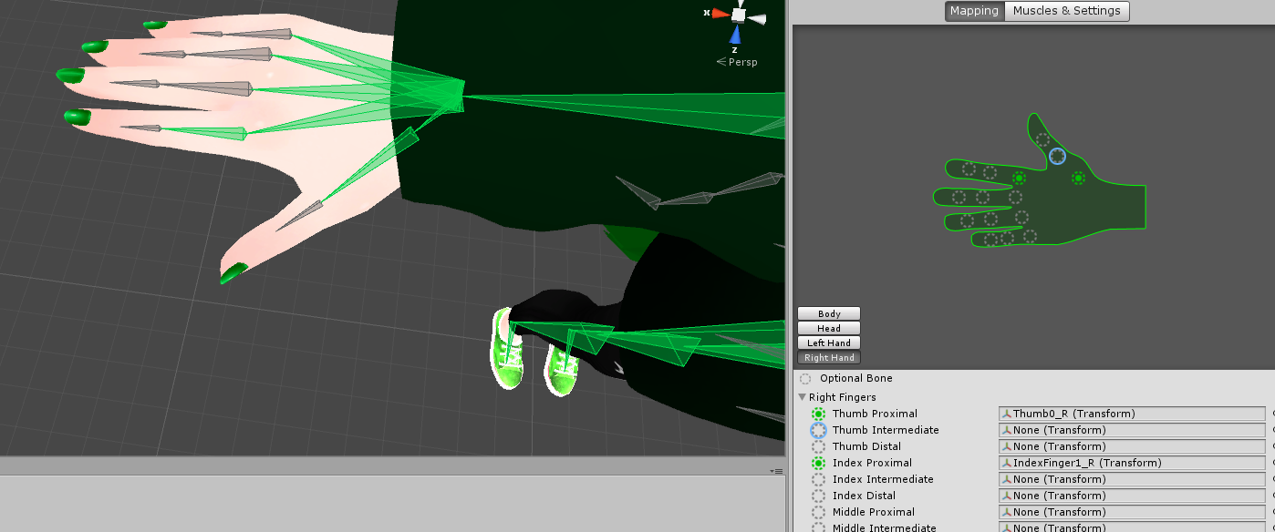
Task: Click the Optional Bone legend circle icon
Action: [x=805, y=379]
